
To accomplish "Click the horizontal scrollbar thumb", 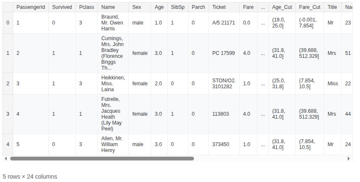I will [102, 158].
